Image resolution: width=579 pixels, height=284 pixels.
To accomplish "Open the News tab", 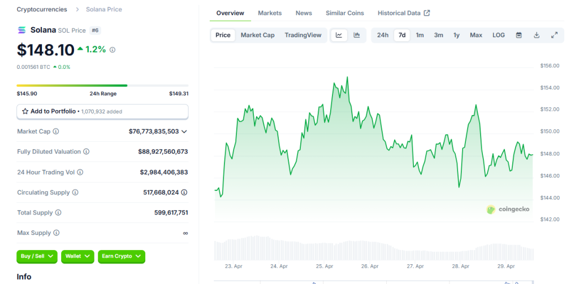I will [304, 13].
